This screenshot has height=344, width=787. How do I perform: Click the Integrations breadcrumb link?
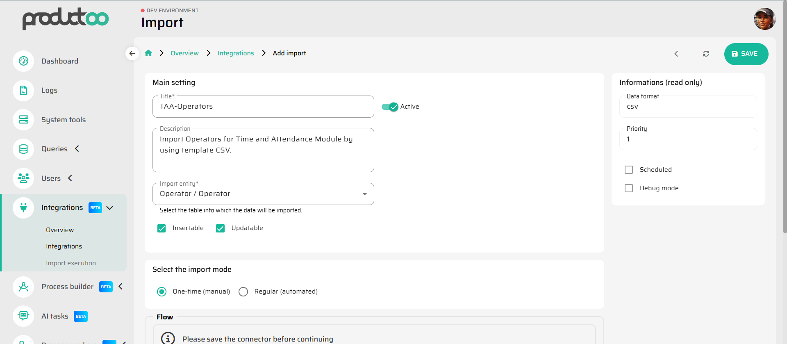tap(236, 53)
